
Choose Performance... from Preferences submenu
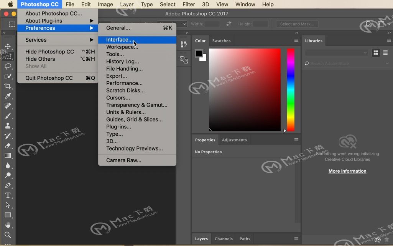click(137, 83)
